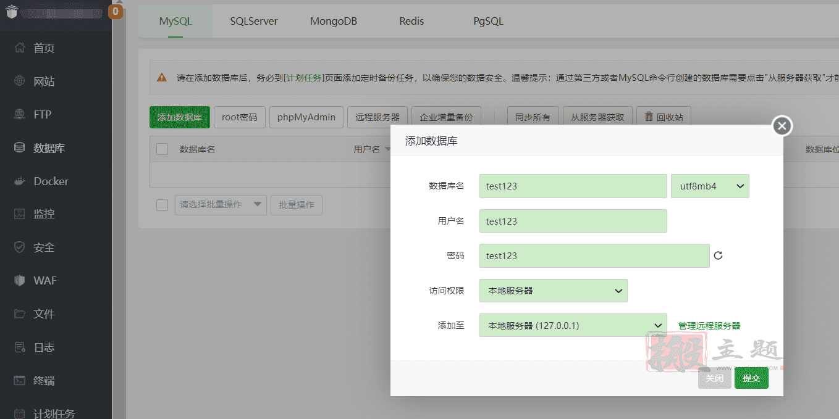Click the FTP sidebar icon
Viewport: 839px width, 419px height.
pyautogui.click(x=20, y=114)
